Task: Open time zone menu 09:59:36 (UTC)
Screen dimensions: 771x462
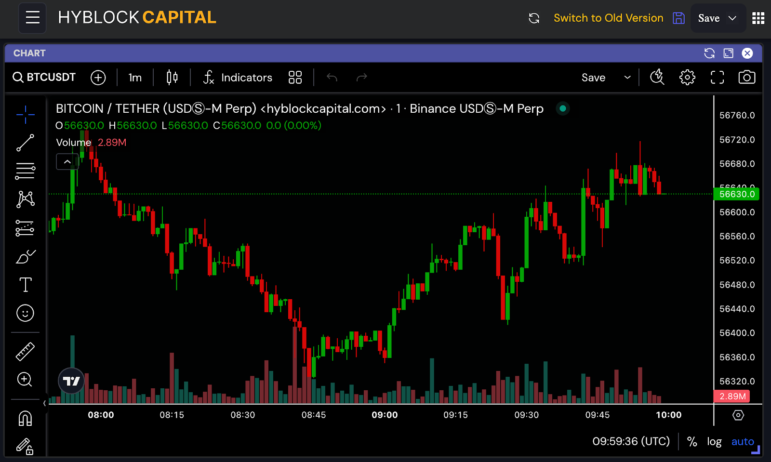Action: (631, 441)
